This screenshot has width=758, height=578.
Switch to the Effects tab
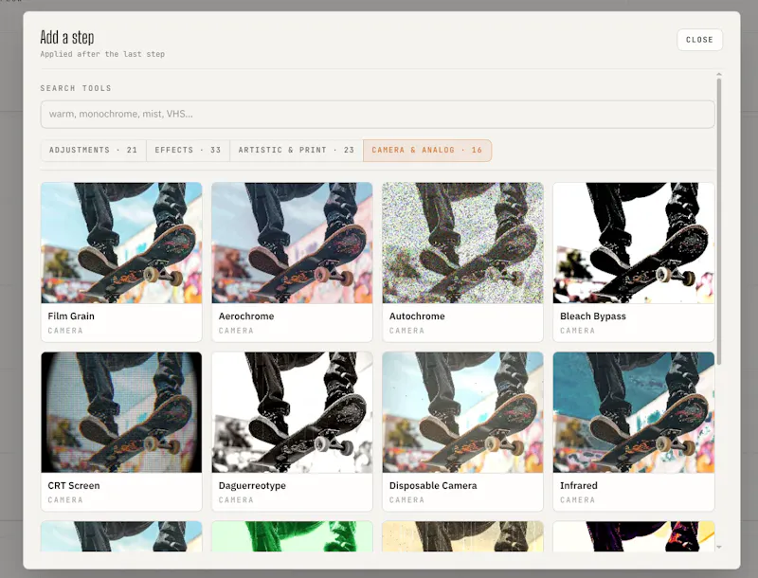(x=188, y=151)
